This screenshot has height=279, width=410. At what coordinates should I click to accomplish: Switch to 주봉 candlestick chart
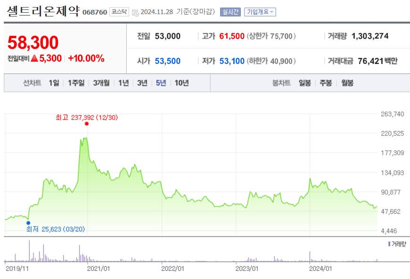point(326,83)
